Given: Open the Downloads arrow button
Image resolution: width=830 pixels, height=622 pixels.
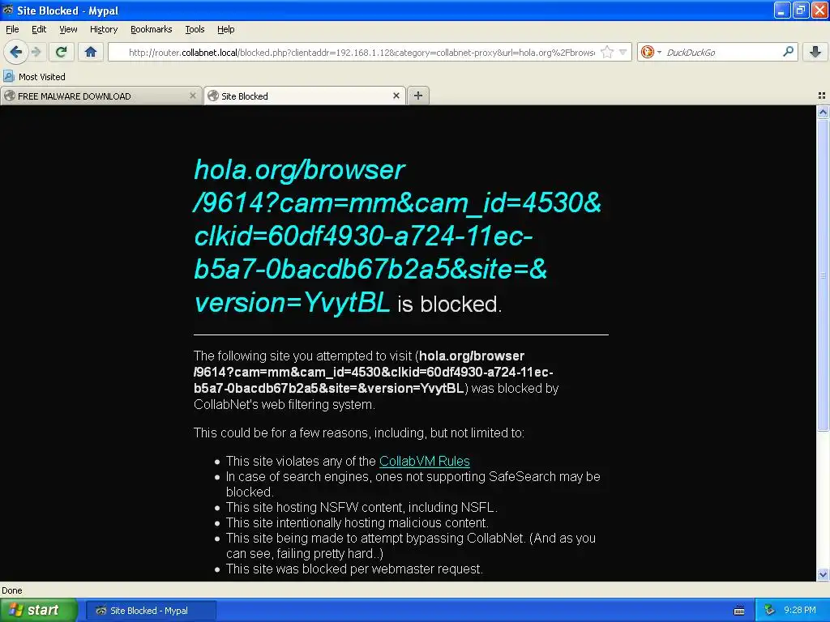Looking at the screenshot, I should point(815,52).
